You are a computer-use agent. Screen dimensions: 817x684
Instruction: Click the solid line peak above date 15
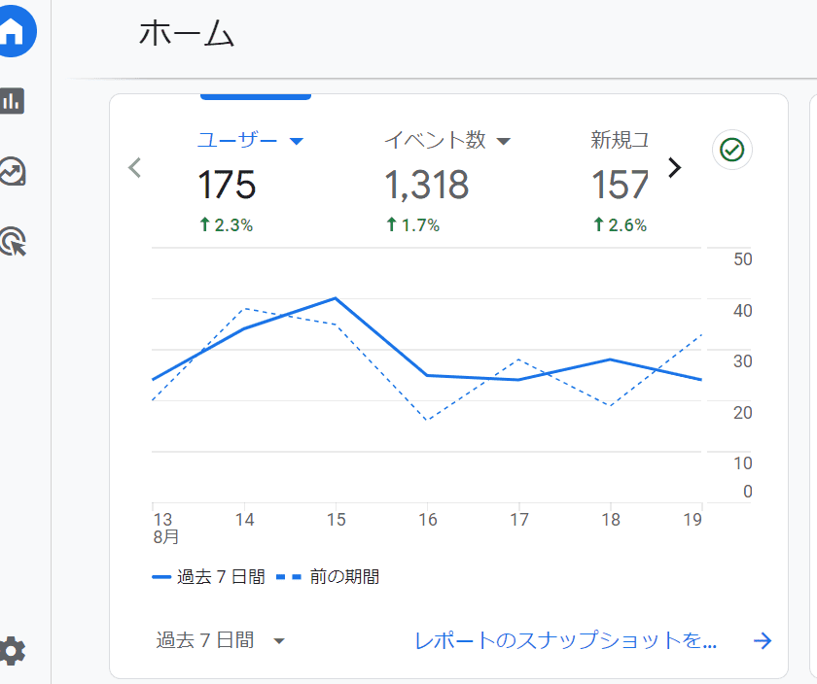pyautogui.click(x=335, y=298)
